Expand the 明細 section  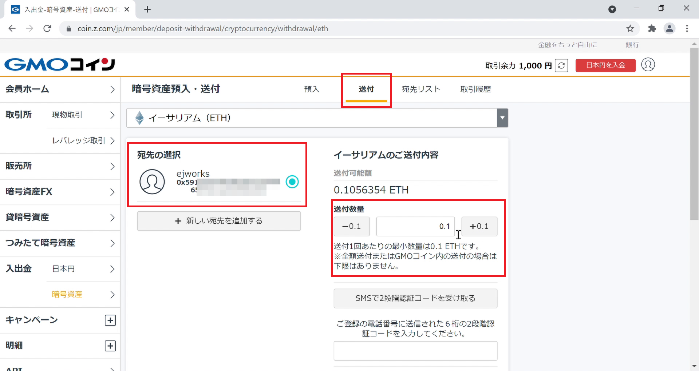click(110, 346)
